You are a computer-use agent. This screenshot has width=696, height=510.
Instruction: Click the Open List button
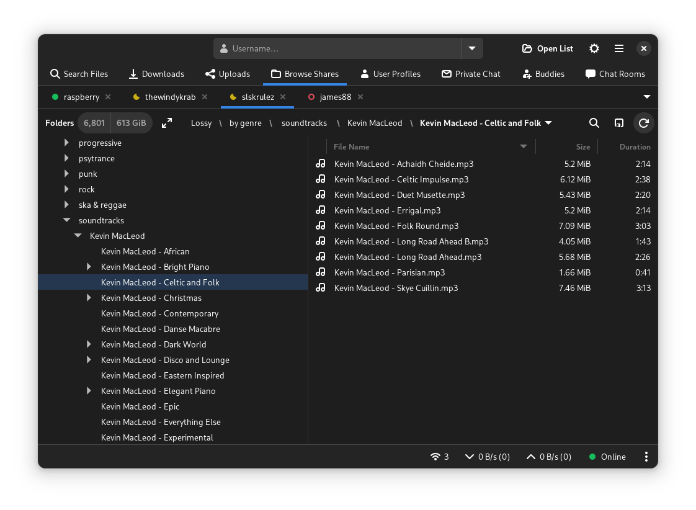point(548,48)
